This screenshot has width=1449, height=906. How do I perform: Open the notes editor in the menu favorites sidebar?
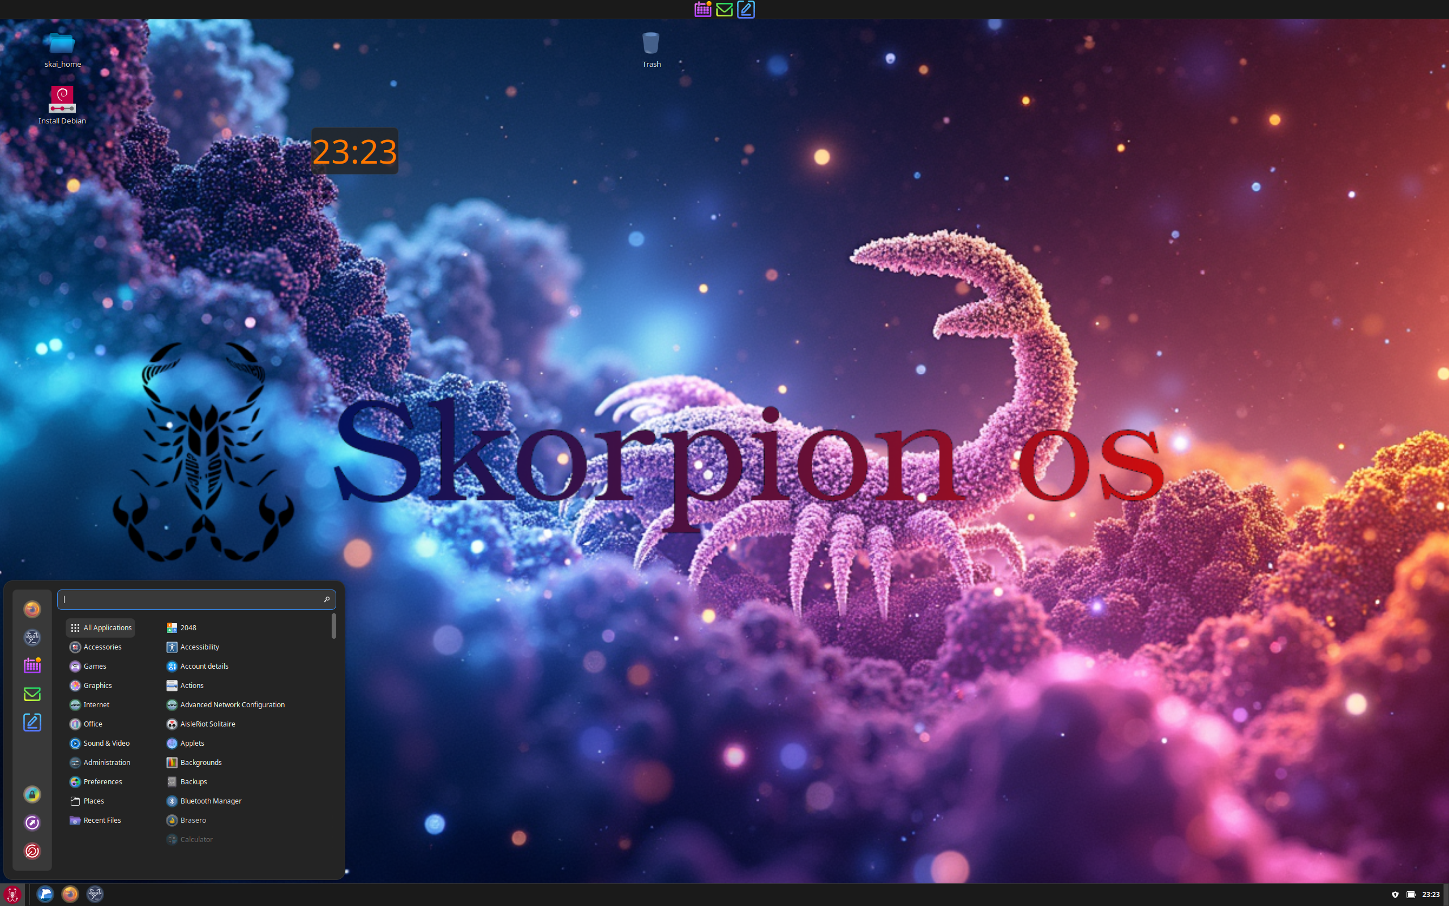(x=32, y=722)
